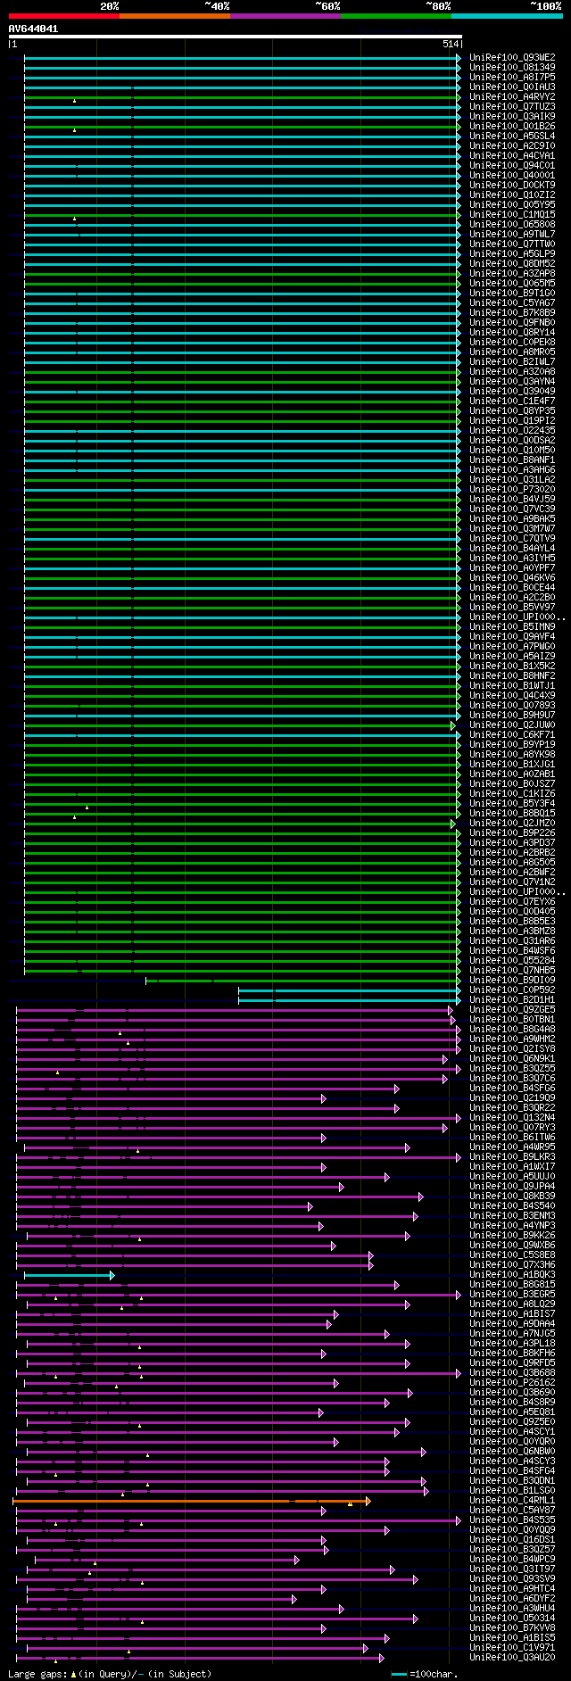Click the UniRef100_A4WR95 label
Image resolution: width=571 pixels, height=1681 pixels.
point(512,1147)
